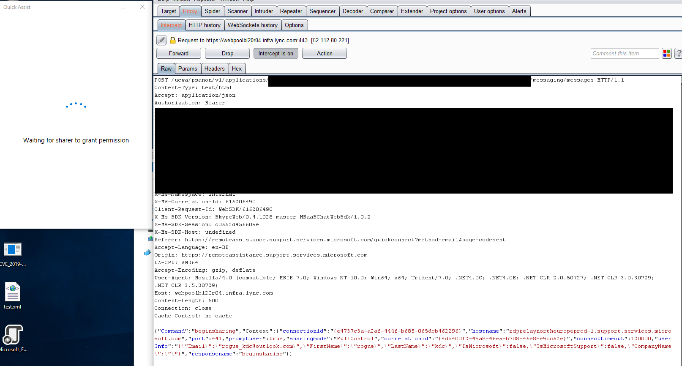
Task: Switch to the Target tab
Action: point(168,11)
